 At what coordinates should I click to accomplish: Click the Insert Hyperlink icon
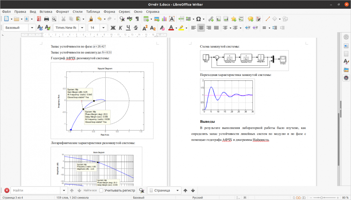(x=211, y=19)
